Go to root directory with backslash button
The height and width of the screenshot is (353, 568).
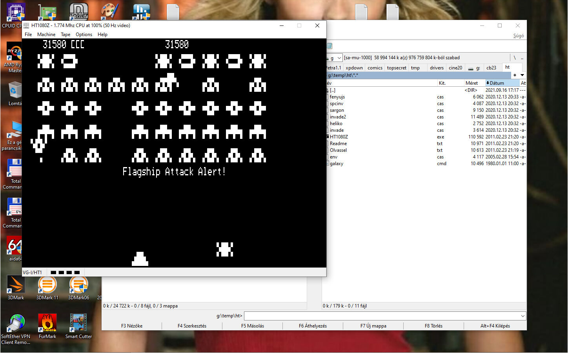[x=515, y=58]
